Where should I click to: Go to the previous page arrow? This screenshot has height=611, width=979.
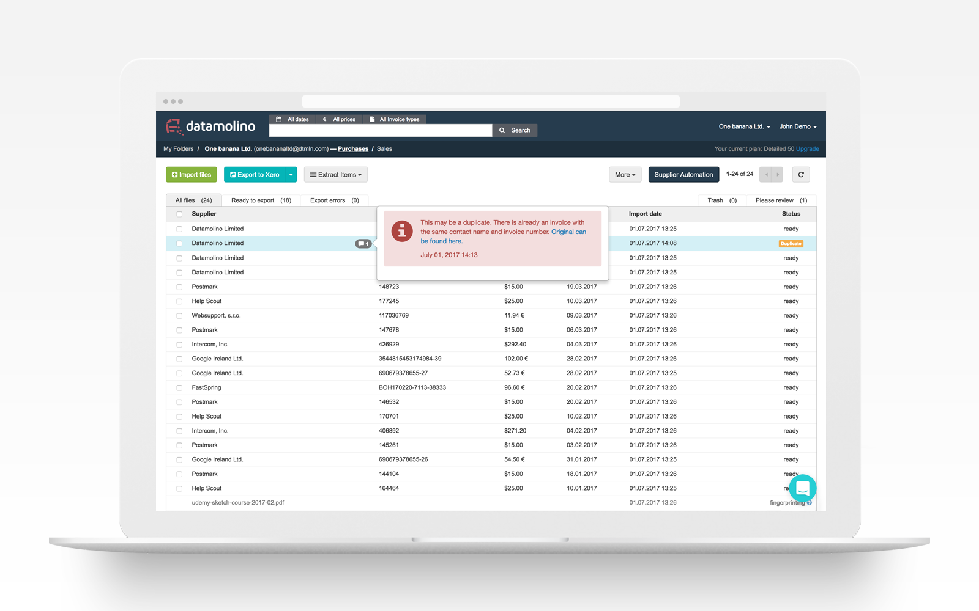tap(766, 175)
